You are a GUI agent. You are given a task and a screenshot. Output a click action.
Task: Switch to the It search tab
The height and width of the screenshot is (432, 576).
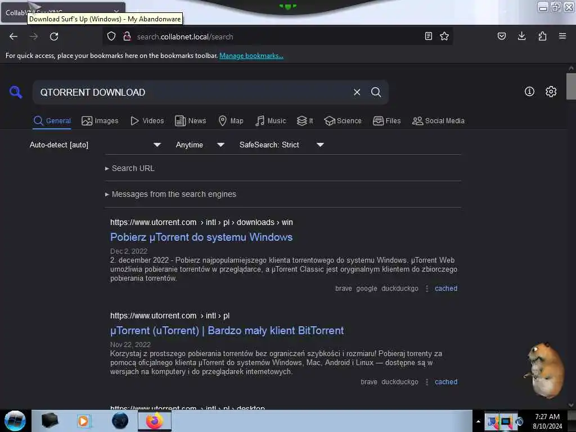pos(305,121)
